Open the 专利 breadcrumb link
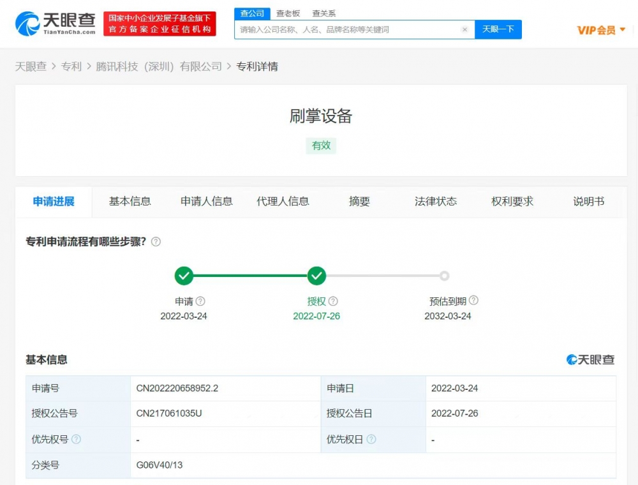Viewport: 638px width, 485px height. pyautogui.click(x=71, y=66)
